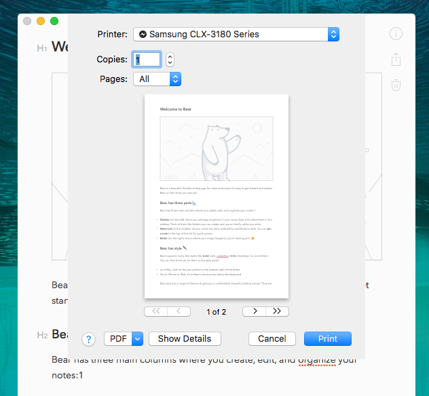Image resolution: width=429 pixels, height=396 pixels.
Task: Cancel the print dialog
Action: (x=272, y=338)
